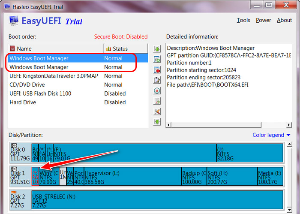
Task: Select the highlighted Windows Boot Manager entry
Action: point(78,58)
